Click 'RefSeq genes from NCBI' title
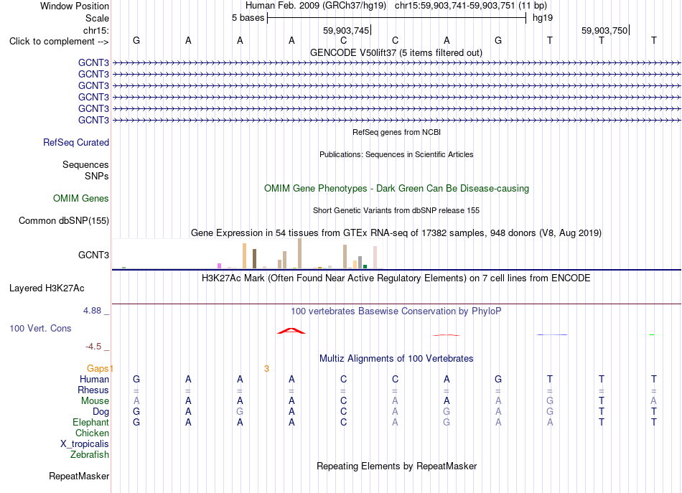The height and width of the screenshot is (493, 682). coord(397,132)
